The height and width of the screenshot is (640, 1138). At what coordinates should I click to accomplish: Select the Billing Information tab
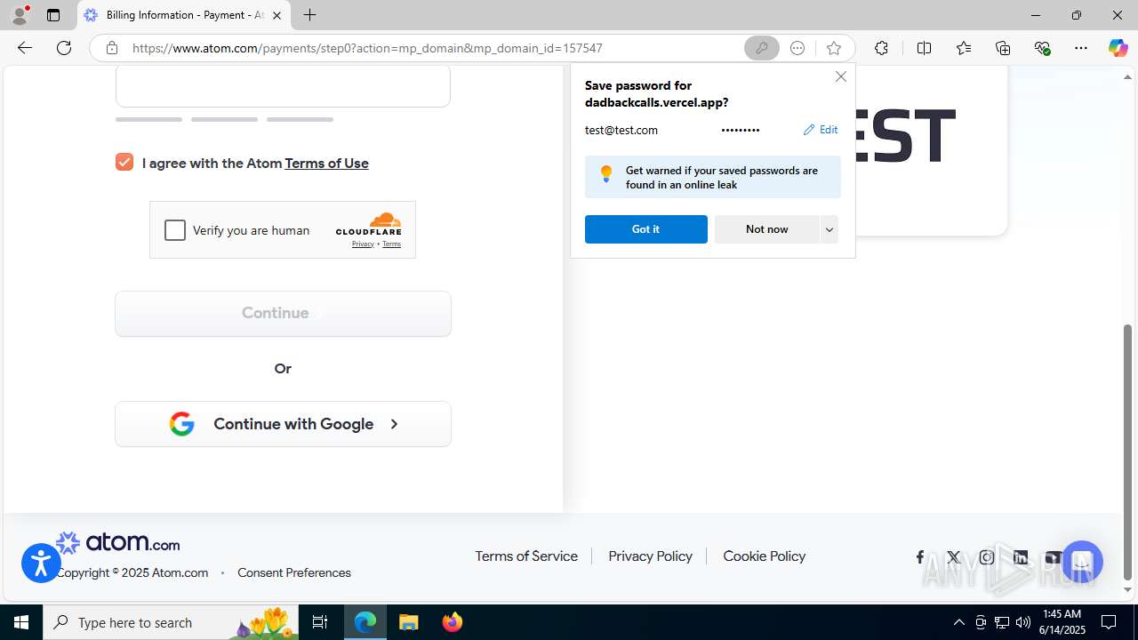pos(184,15)
